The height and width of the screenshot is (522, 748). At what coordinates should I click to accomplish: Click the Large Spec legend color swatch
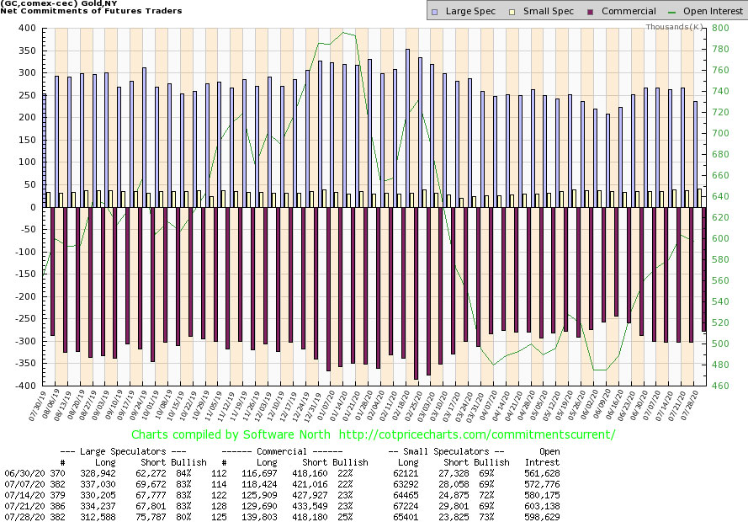[x=434, y=12]
